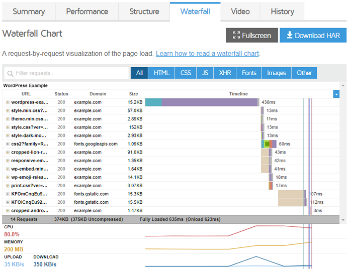Open the History tab

(282, 12)
